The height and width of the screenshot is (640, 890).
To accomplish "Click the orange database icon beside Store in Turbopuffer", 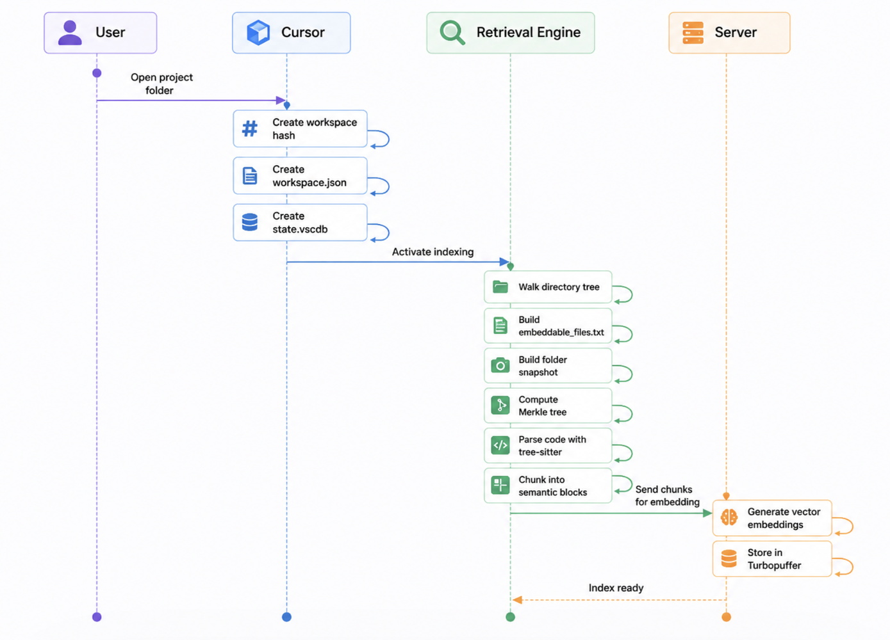I will pos(729,559).
